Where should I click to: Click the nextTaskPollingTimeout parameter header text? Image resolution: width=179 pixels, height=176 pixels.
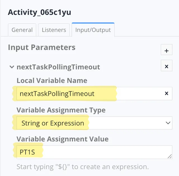[x=58, y=67]
